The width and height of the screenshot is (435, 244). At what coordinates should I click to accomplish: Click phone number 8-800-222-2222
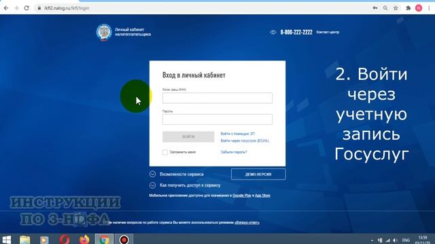[x=296, y=32]
